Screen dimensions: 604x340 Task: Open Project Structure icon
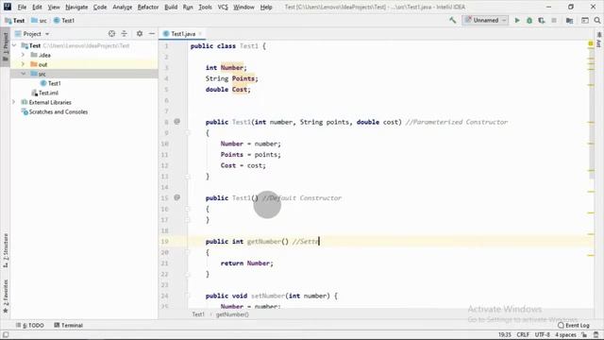(x=569, y=21)
